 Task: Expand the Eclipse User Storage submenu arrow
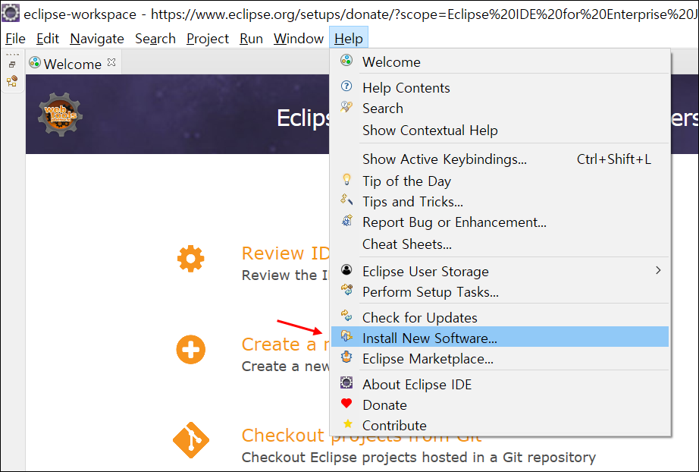pyautogui.click(x=658, y=270)
